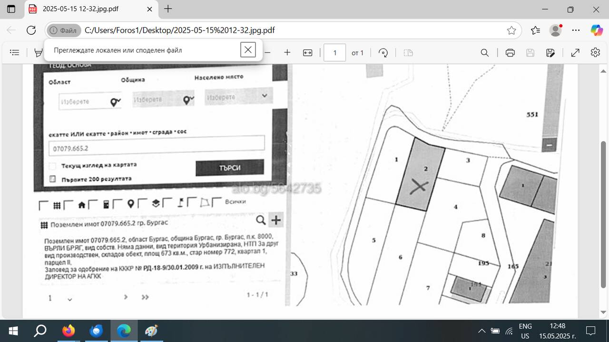The width and height of the screenshot is (609, 342).
Task: Open Paint from the taskbar
Action: tap(151, 331)
